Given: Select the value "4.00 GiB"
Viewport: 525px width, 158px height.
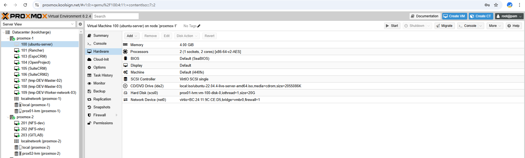Looking at the screenshot, I should point(187,45).
